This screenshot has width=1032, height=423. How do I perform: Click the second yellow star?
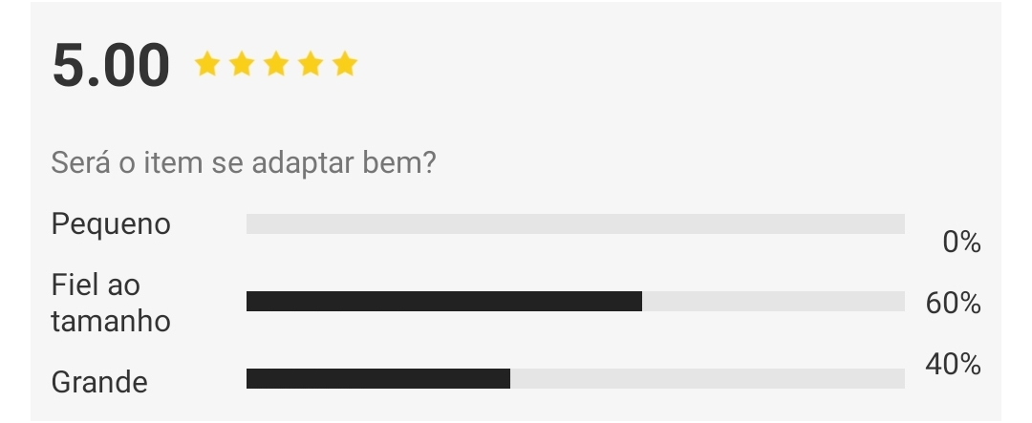242,65
